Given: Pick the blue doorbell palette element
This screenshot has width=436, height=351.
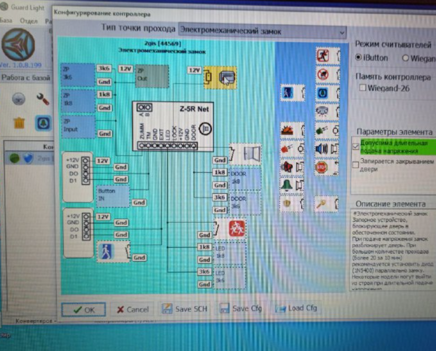Looking at the screenshot, I should tap(328, 93).
